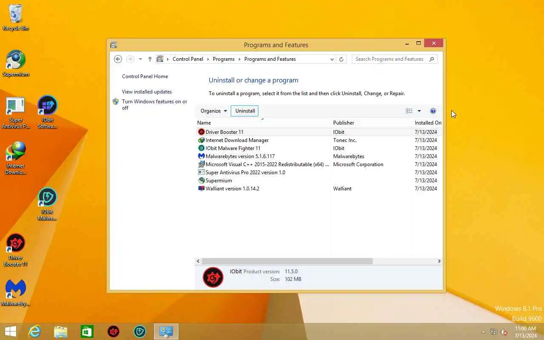The height and width of the screenshot is (340, 544).
Task: Click the search magnifier icon
Action: click(x=432, y=59)
